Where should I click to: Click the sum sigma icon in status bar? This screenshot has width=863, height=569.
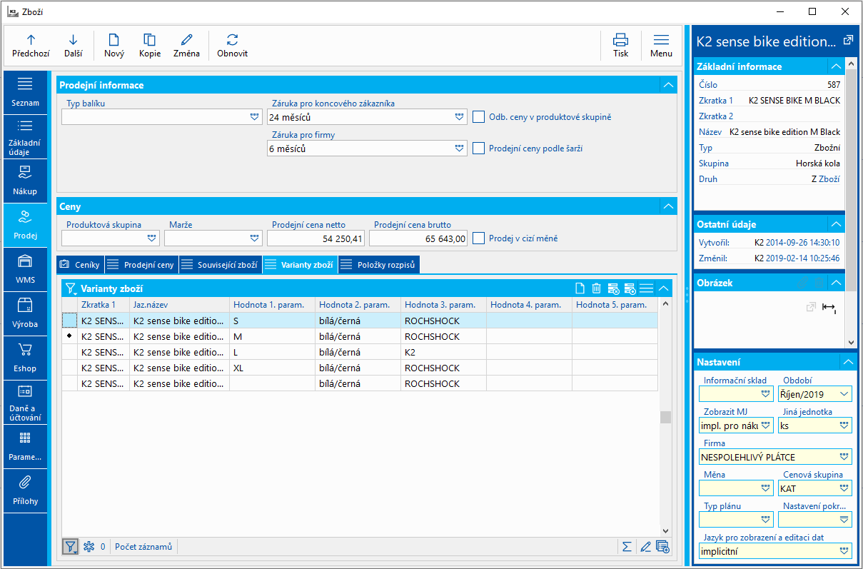click(x=627, y=547)
